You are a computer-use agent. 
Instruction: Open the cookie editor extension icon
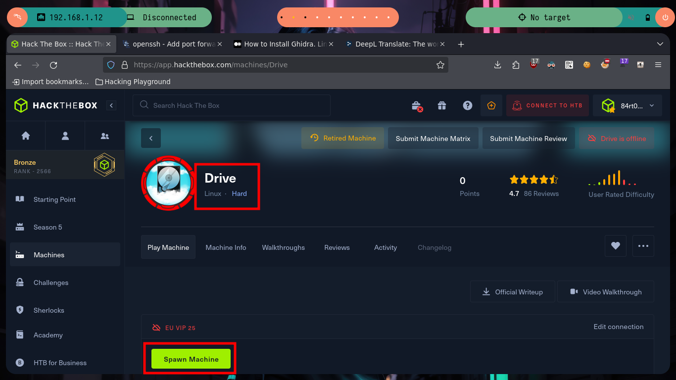pyautogui.click(x=587, y=65)
